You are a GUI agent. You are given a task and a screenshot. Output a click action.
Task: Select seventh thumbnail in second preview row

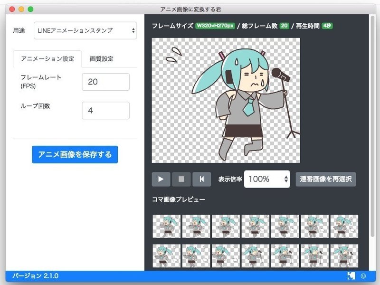pyautogui.click(x=344, y=256)
